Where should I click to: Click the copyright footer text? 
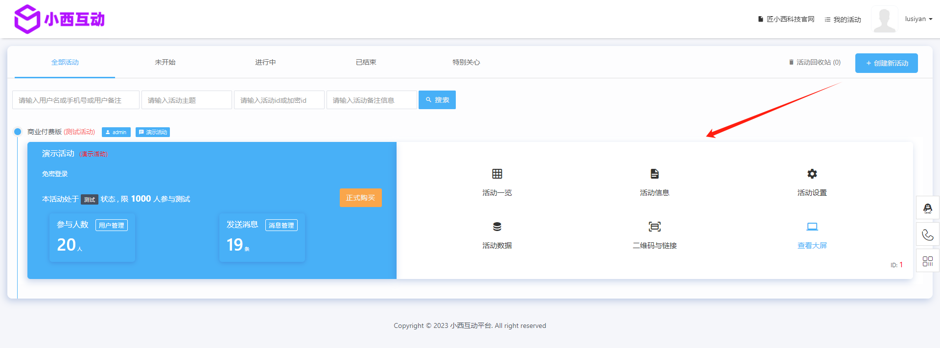[x=470, y=325]
